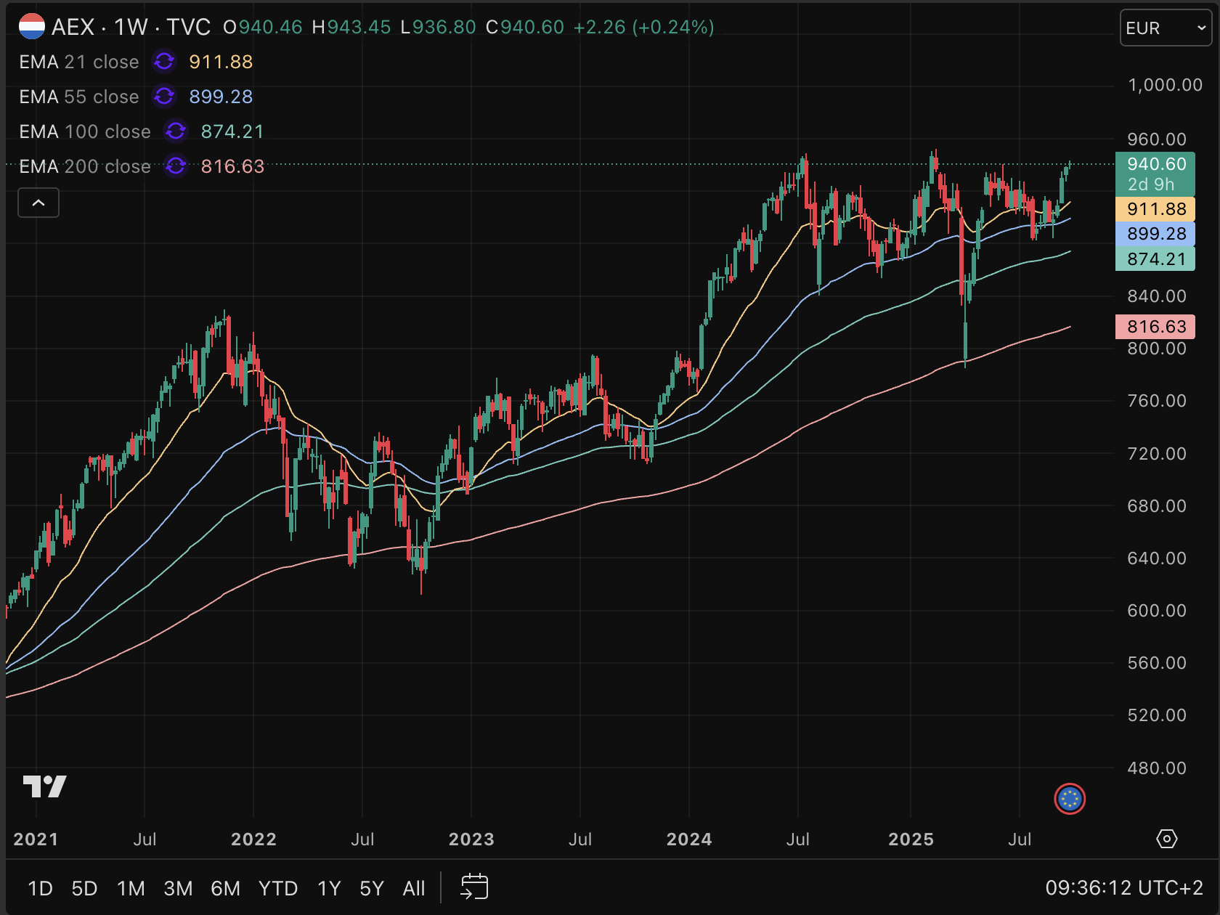Screen dimensions: 1220x915
Task: Click the EMA 21 refresh icon
Action: pyautogui.click(x=164, y=62)
